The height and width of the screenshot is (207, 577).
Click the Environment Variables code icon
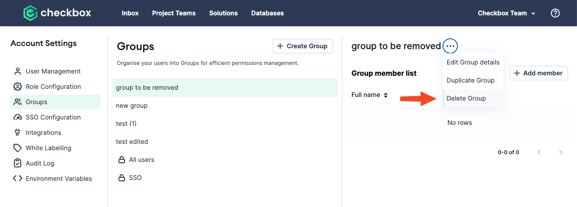point(18,179)
